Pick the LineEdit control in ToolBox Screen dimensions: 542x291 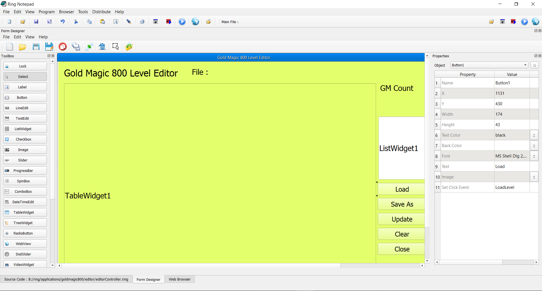click(x=25, y=108)
